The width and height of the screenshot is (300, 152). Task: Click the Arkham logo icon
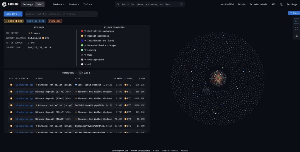4,4
